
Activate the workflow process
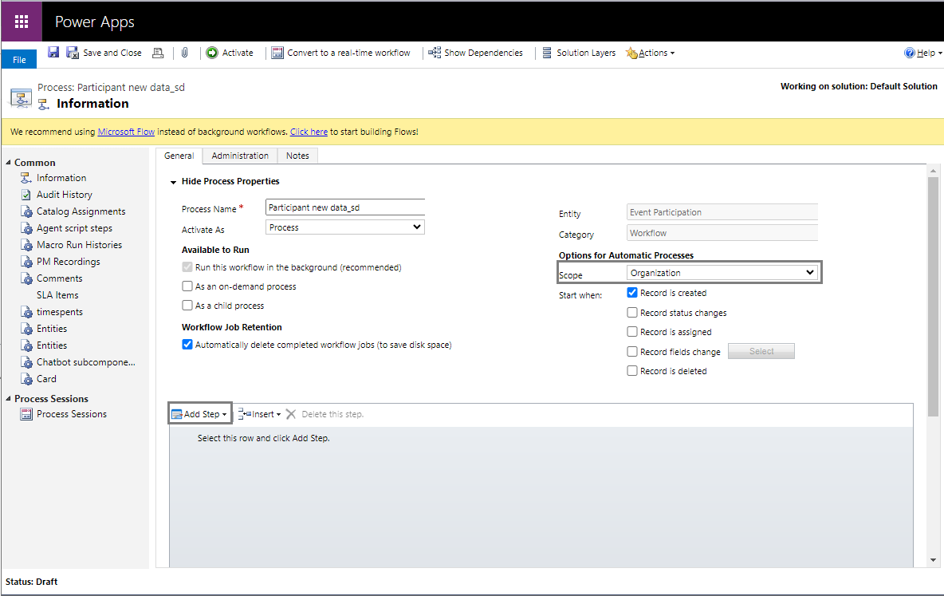point(230,53)
